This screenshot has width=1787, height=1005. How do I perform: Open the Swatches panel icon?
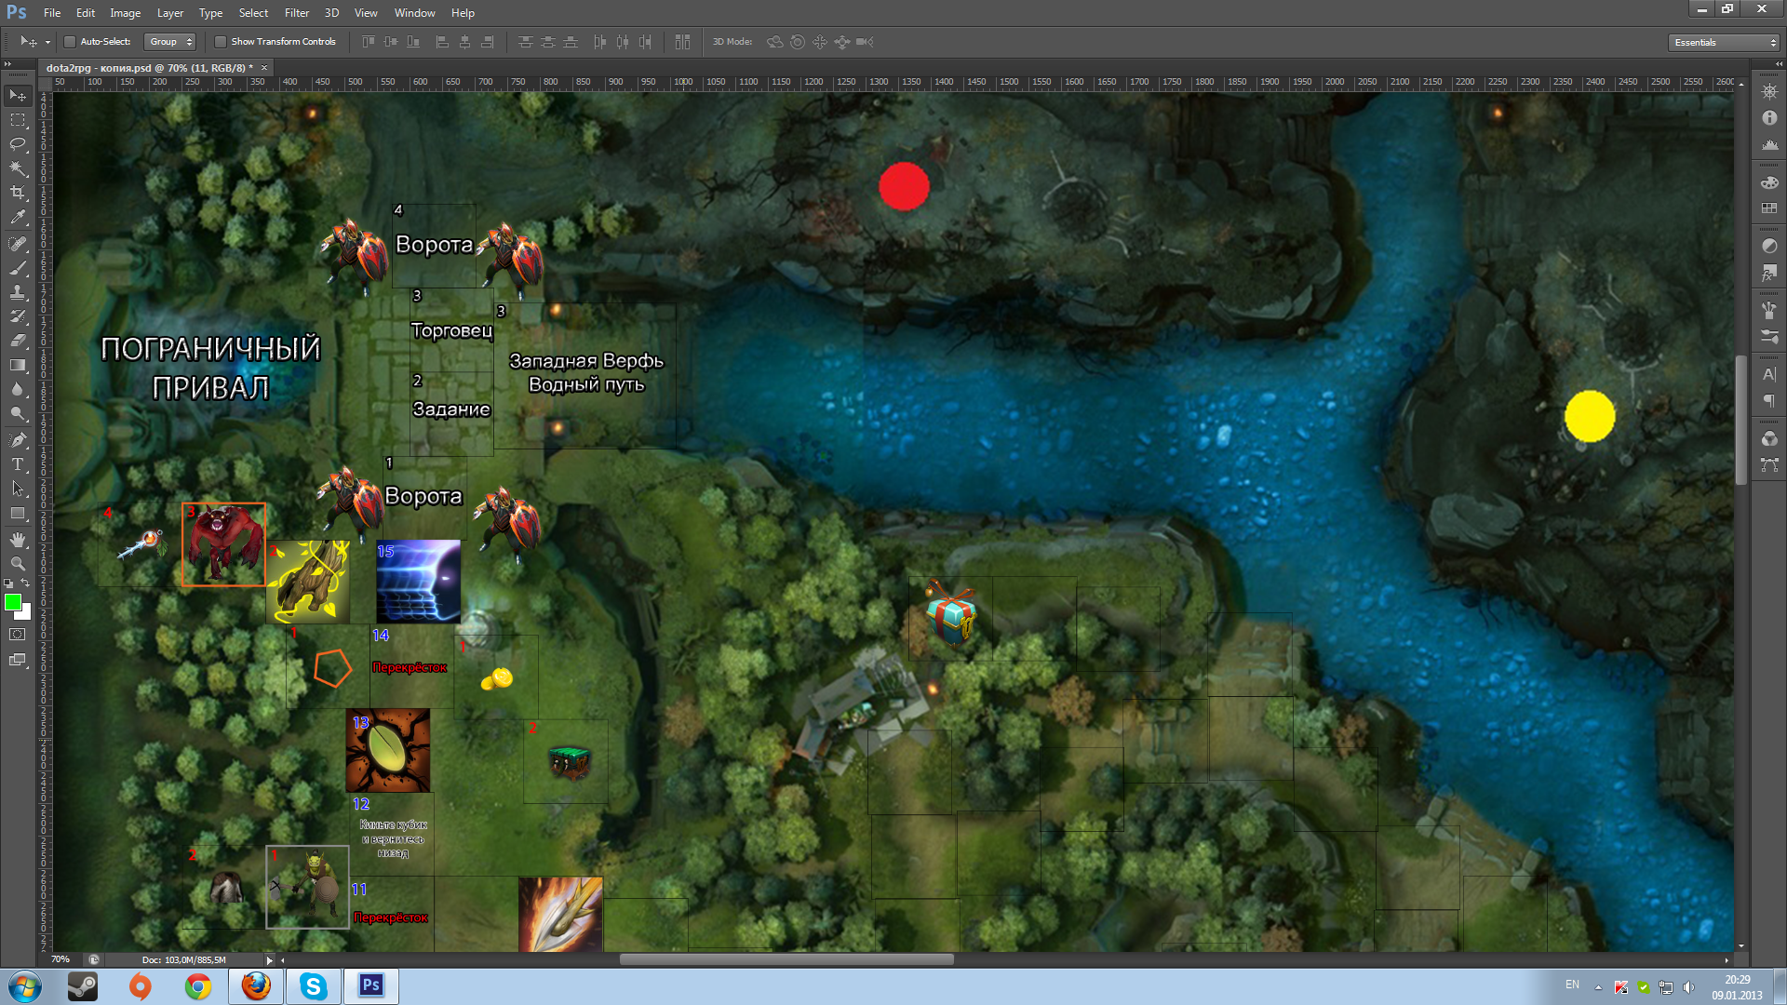(1769, 208)
